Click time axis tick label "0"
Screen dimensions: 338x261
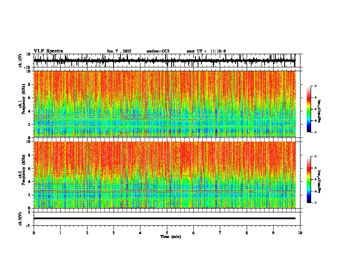(34, 233)
